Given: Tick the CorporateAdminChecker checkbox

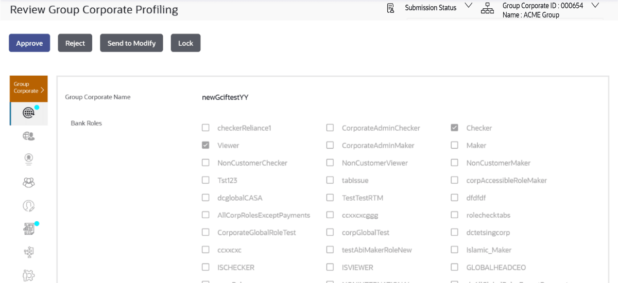Looking at the screenshot, I should tap(330, 128).
